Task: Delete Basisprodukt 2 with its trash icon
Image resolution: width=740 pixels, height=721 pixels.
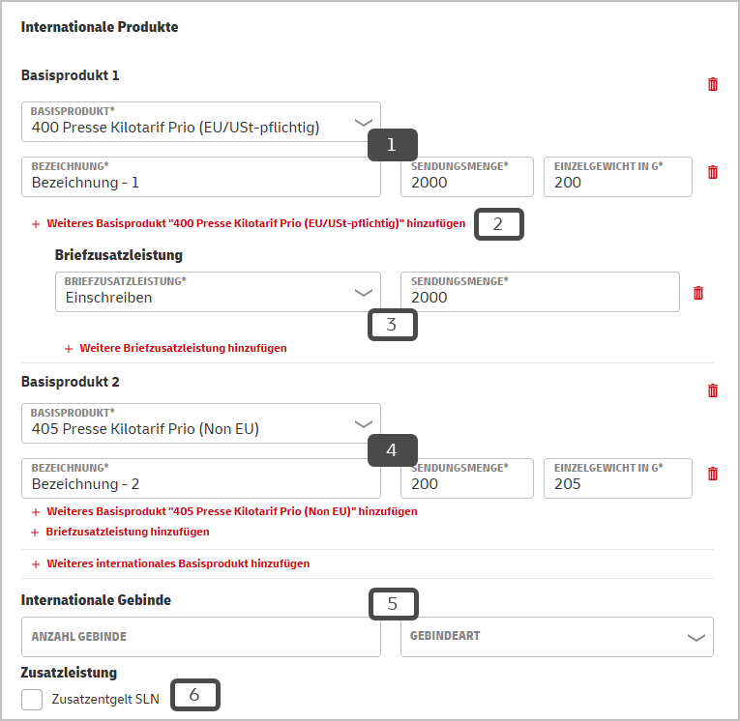Action: click(x=713, y=390)
